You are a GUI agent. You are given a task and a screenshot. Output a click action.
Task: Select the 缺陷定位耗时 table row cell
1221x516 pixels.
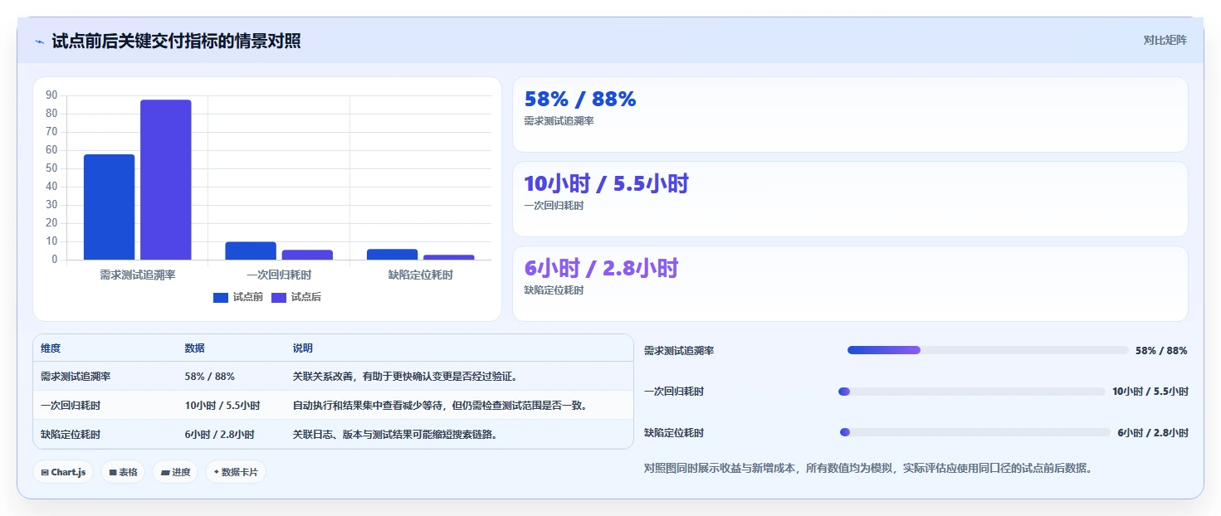[x=71, y=435]
